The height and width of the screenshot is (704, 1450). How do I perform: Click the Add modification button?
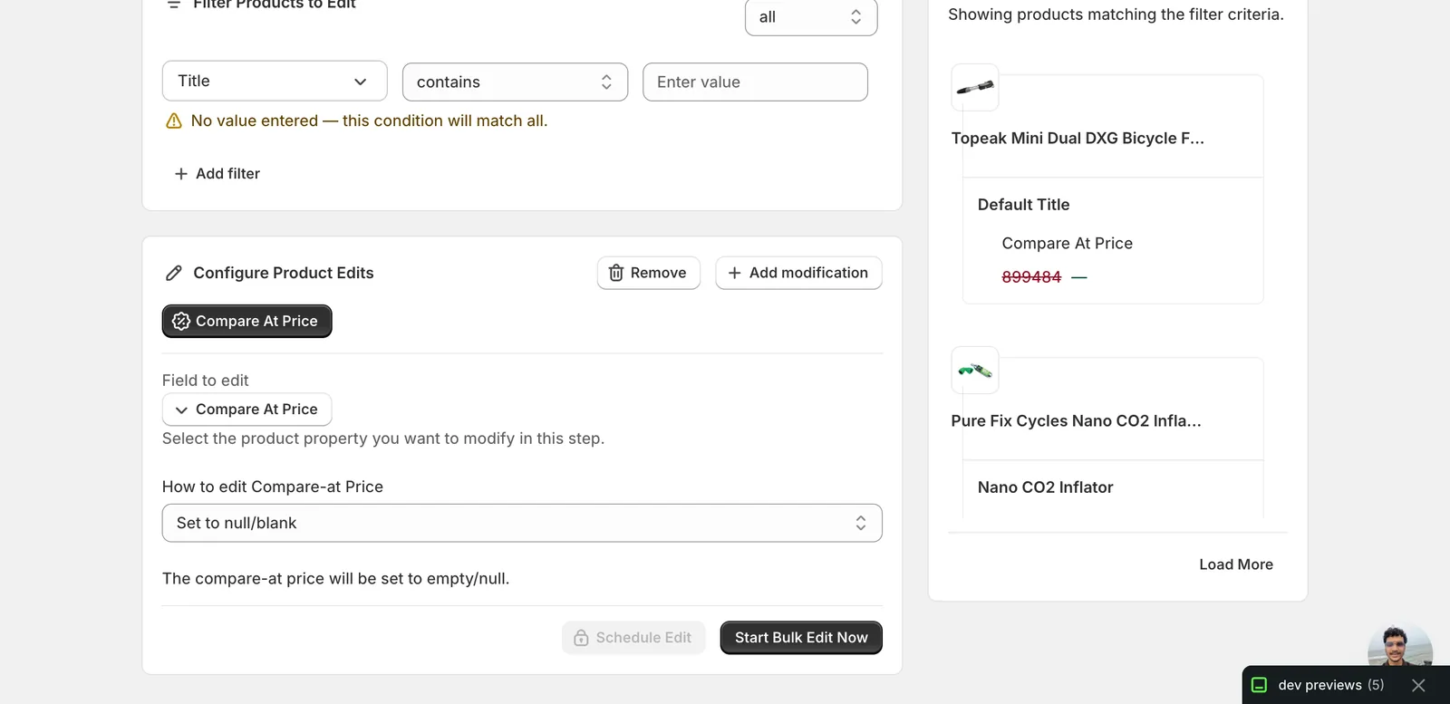pos(798,273)
